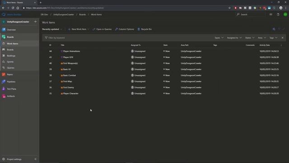Click the browser back arrow

3,8
